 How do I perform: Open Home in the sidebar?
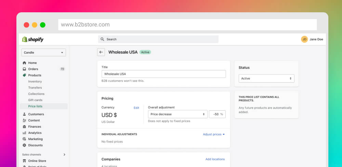pos(32,63)
